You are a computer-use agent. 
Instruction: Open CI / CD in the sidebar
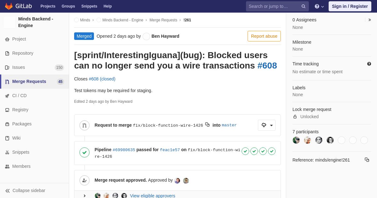tap(19, 96)
